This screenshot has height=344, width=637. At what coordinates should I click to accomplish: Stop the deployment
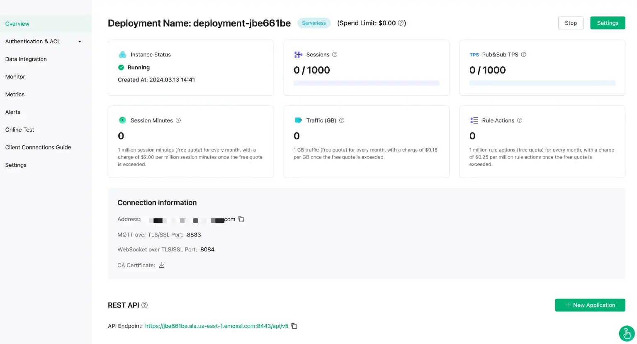[571, 23]
